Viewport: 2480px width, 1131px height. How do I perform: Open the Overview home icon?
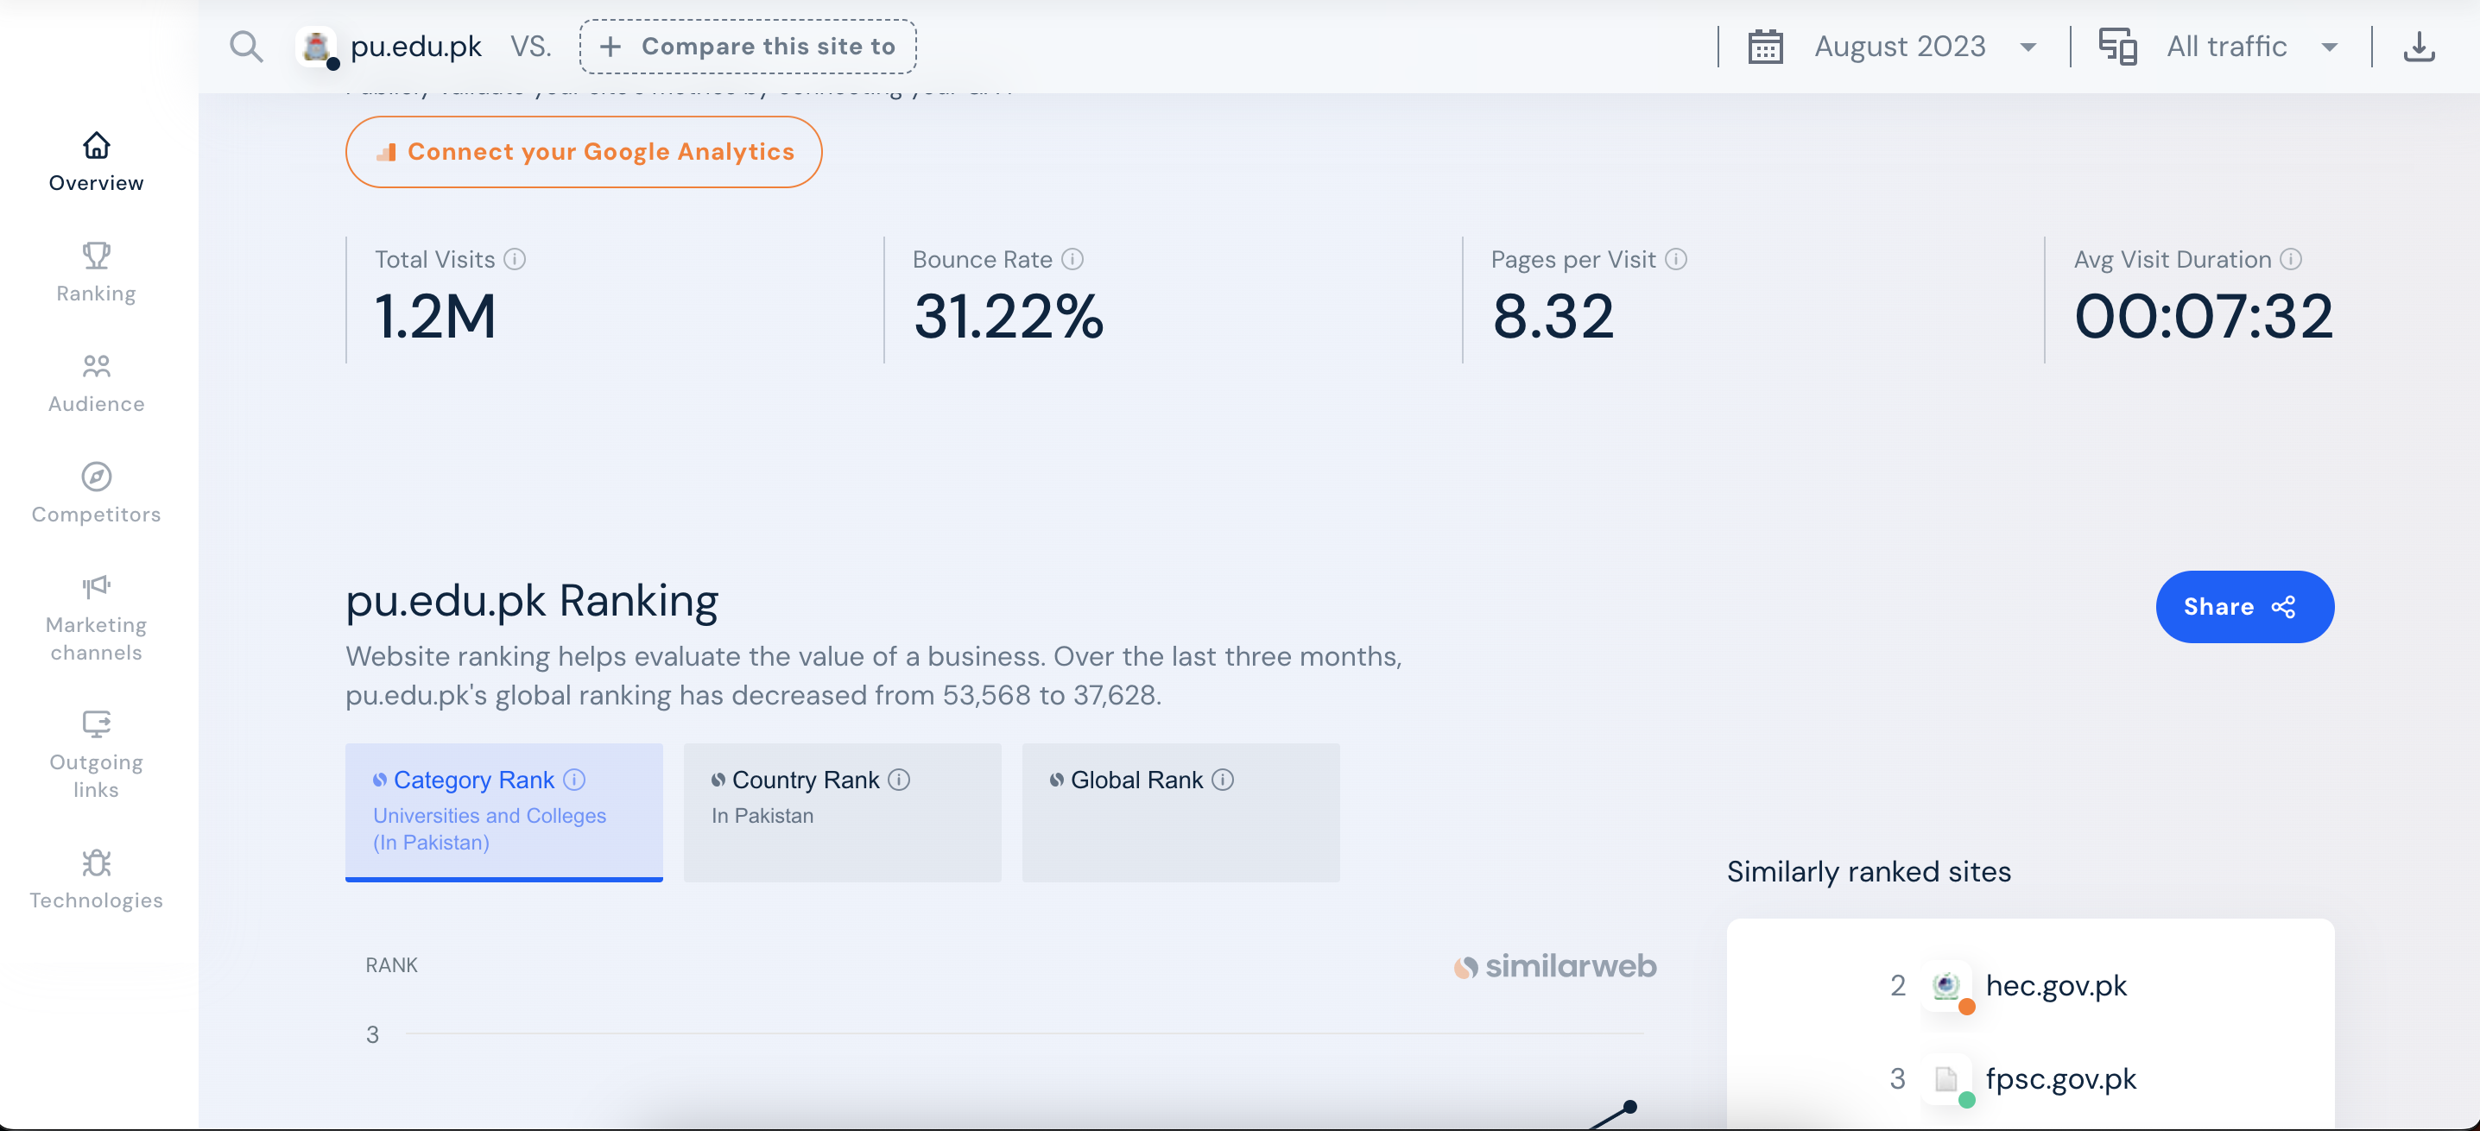pyautogui.click(x=96, y=145)
